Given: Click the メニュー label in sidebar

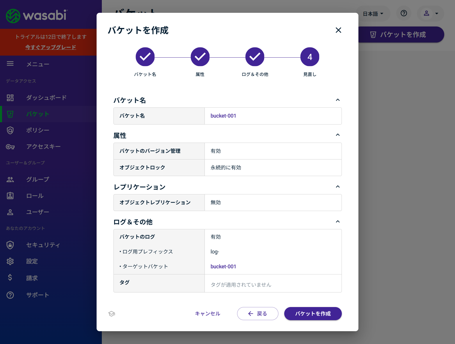Looking at the screenshot, I should click(38, 64).
